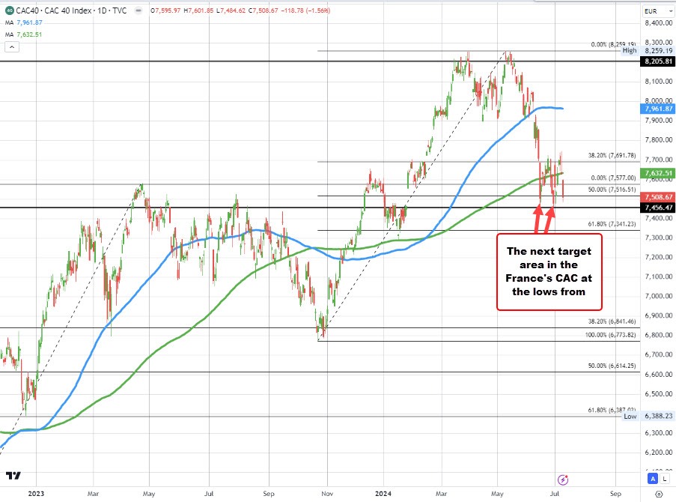Click the CAC40 symbol logo icon
Image resolution: width=676 pixels, height=502 pixels.
click(9, 10)
